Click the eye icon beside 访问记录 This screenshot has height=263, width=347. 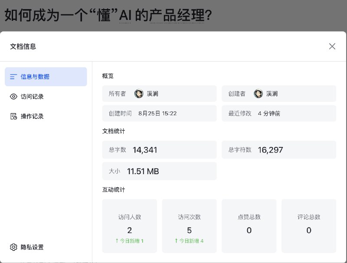point(13,97)
